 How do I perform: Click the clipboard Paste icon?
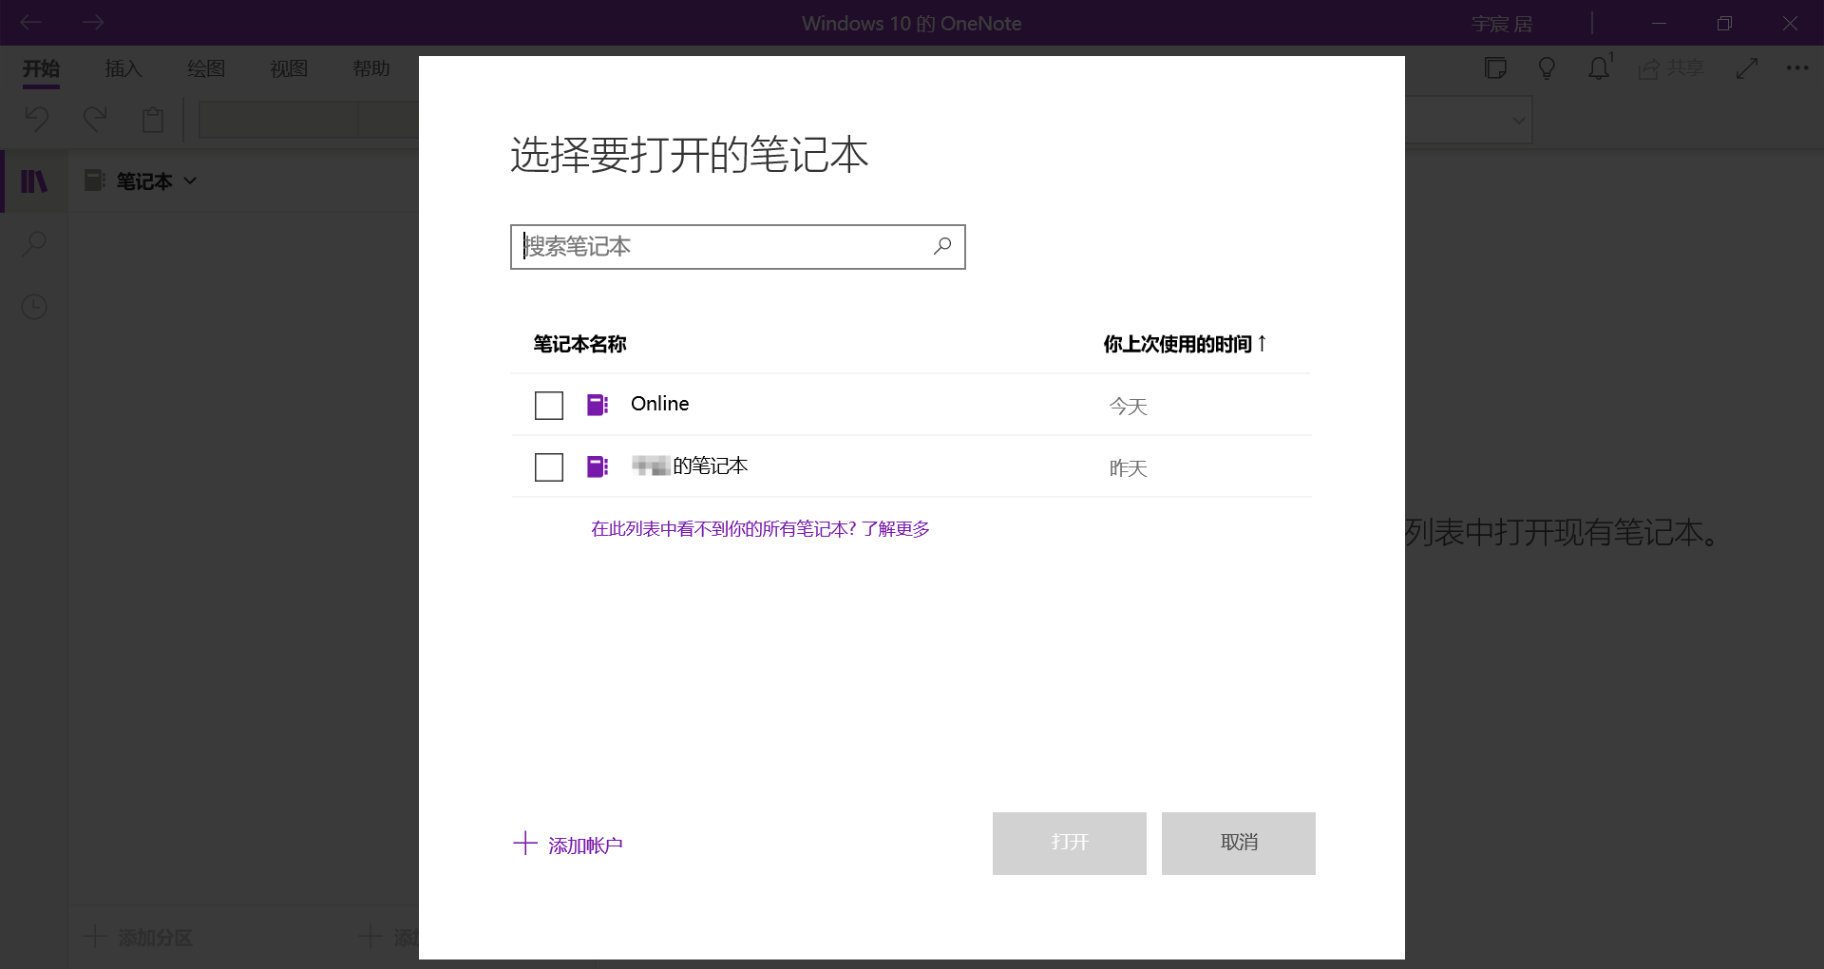153,120
